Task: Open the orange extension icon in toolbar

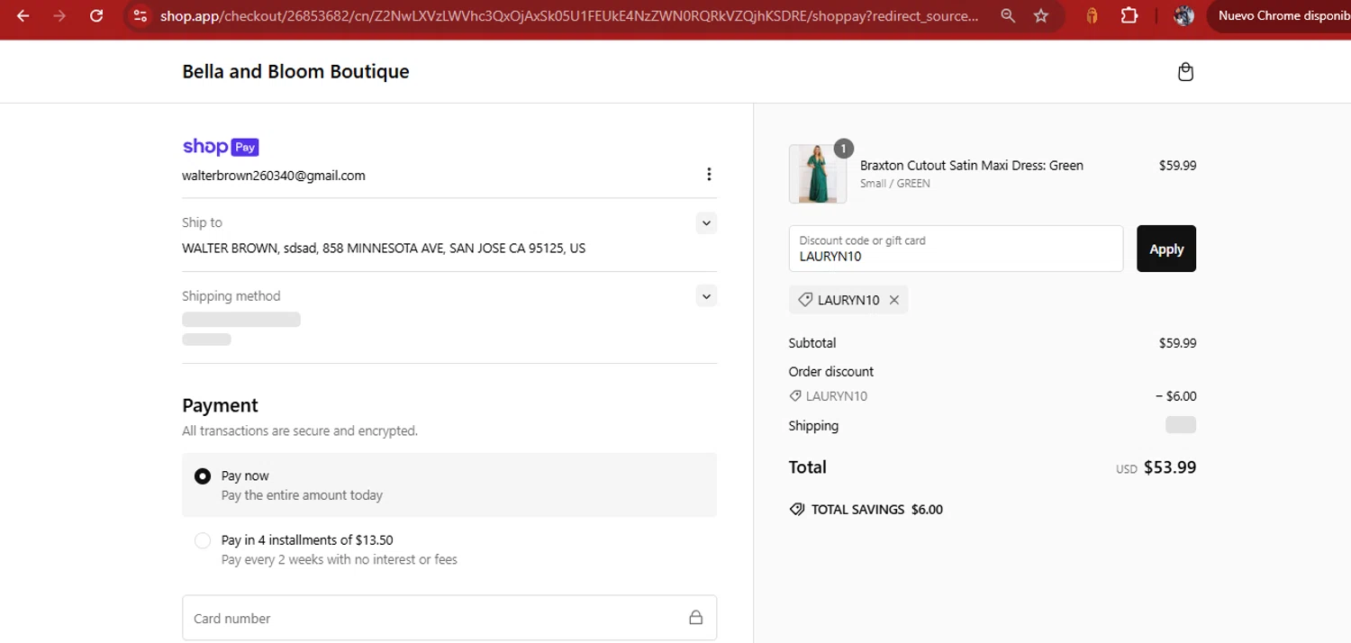Action: coord(1093,15)
